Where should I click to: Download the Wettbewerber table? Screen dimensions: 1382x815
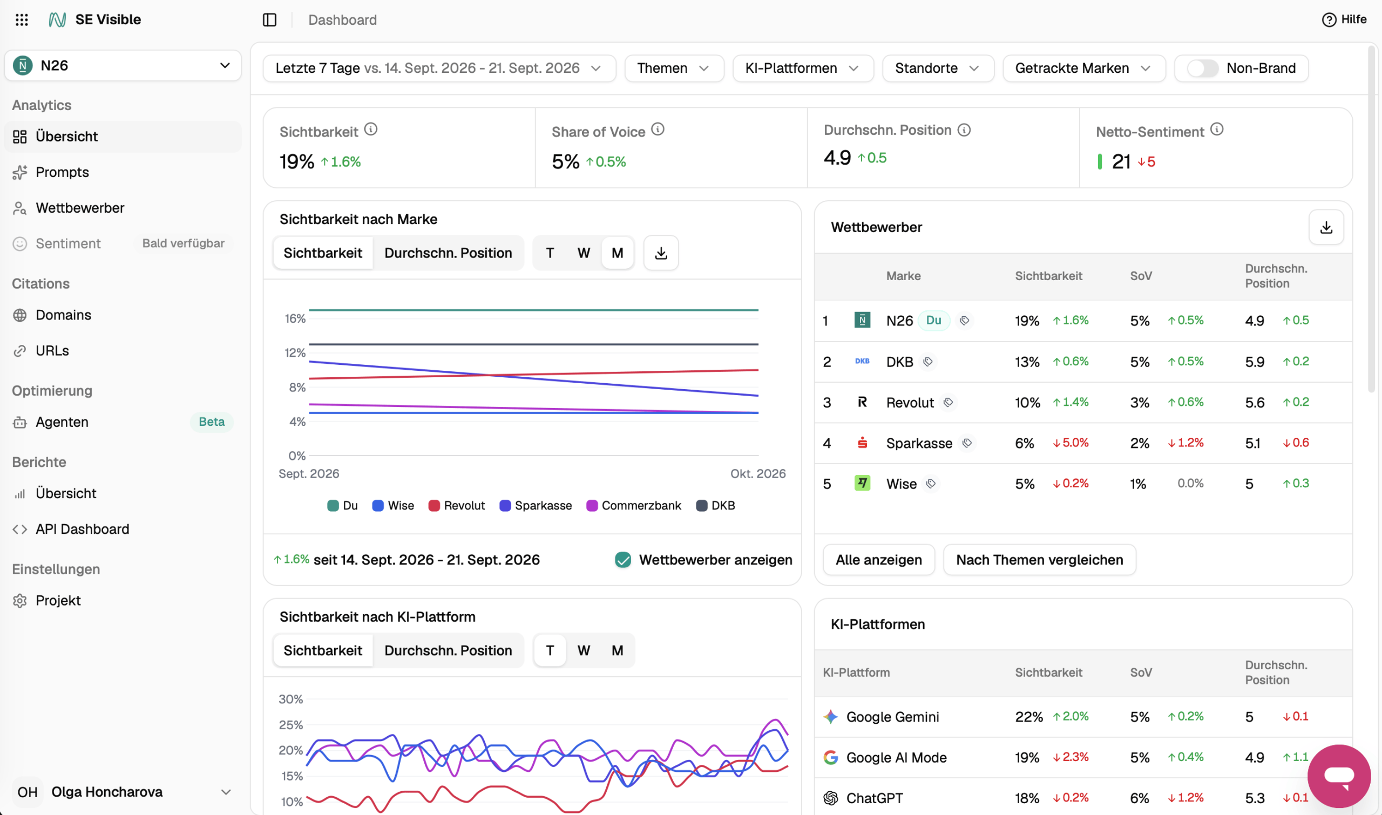1326,227
